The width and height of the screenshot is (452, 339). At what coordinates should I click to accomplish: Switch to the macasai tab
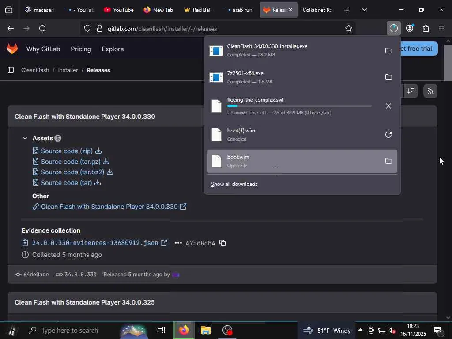tap(39, 10)
